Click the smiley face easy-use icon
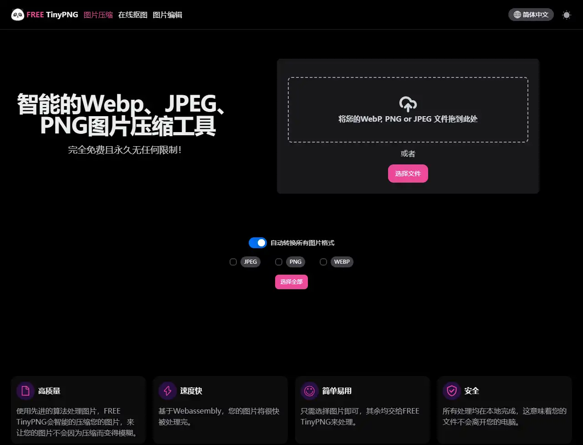583x445 pixels. (x=310, y=391)
